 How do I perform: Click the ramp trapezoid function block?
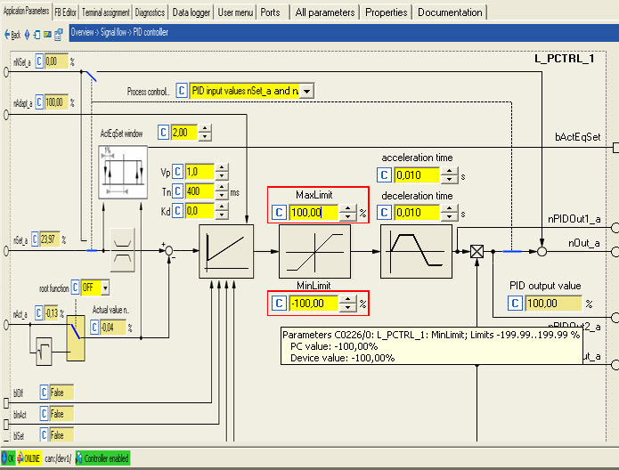click(417, 251)
